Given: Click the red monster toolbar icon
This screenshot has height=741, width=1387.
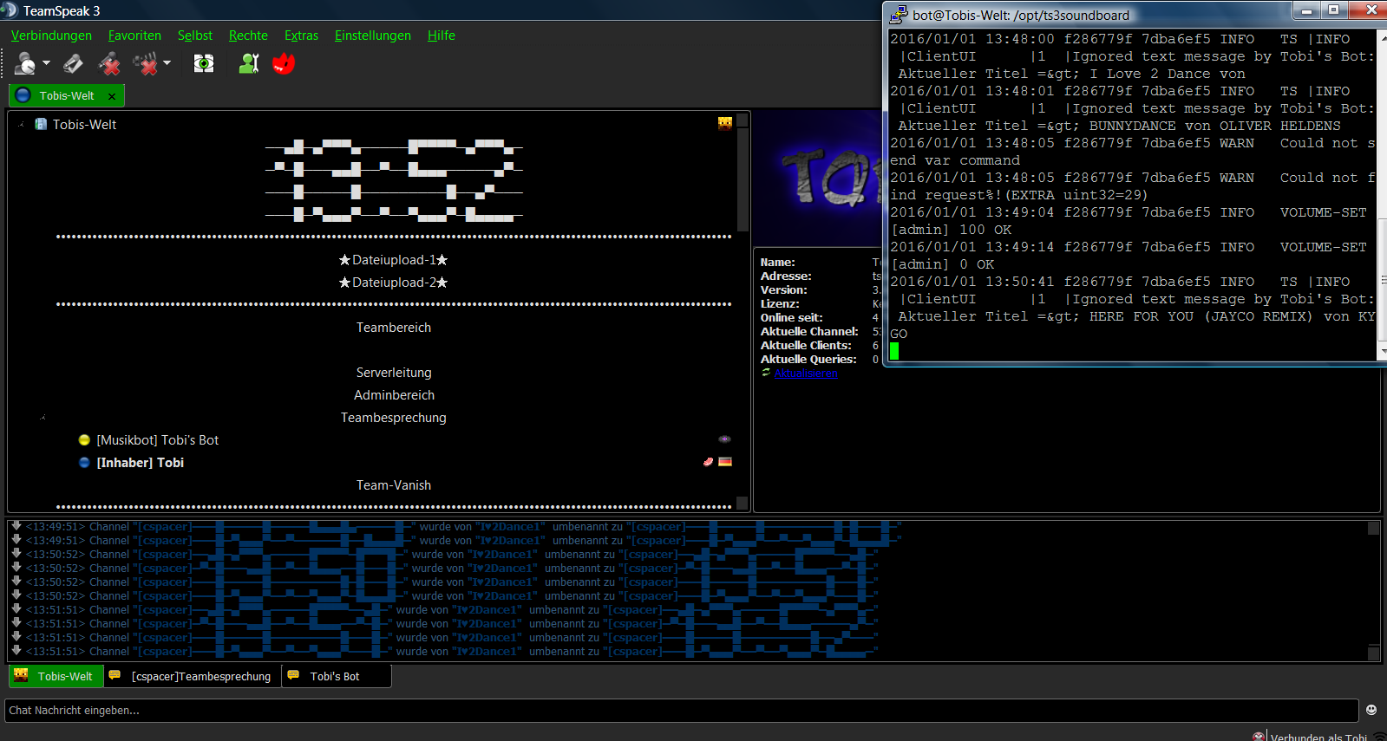Looking at the screenshot, I should (x=284, y=63).
